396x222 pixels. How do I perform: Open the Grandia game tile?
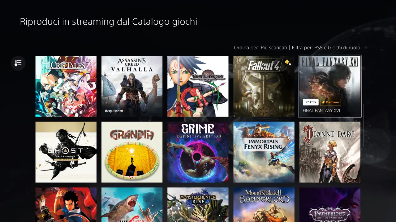tap(132, 152)
